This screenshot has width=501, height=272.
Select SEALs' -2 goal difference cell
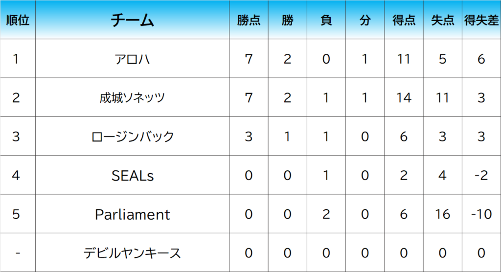[481, 175]
